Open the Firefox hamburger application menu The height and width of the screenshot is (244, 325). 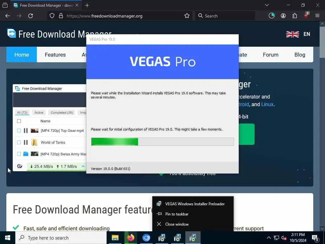click(x=317, y=16)
